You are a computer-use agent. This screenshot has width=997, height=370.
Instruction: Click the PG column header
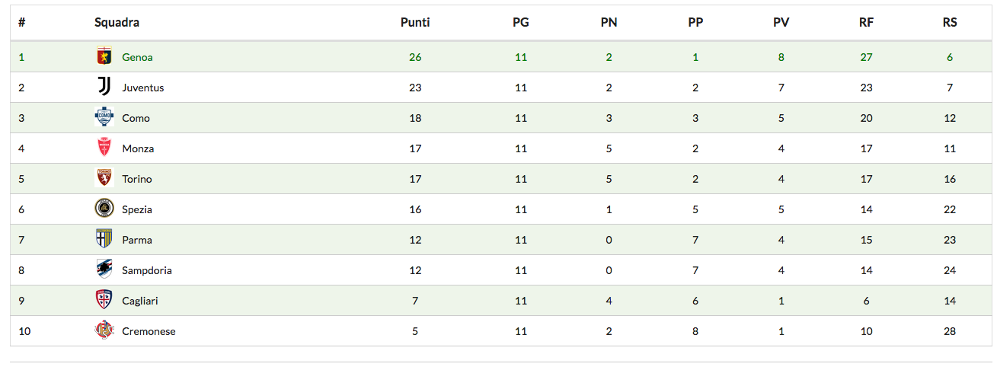tap(520, 22)
